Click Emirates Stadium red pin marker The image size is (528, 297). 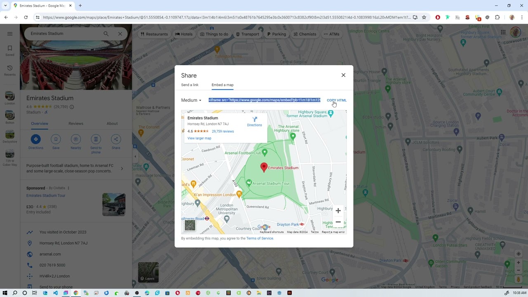point(264,167)
